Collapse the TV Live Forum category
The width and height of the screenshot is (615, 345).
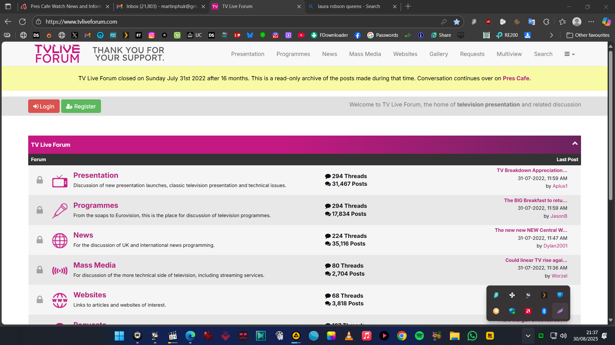coord(575,144)
